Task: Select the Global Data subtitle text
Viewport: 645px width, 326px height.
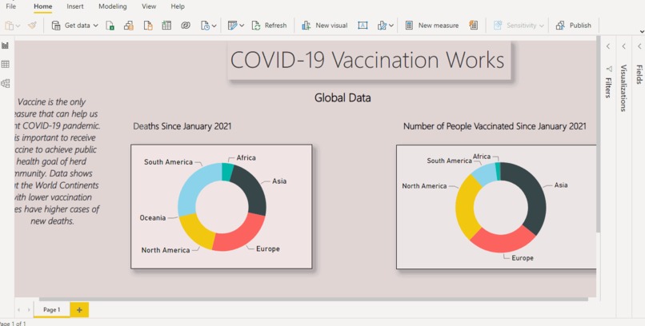Action: [343, 97]
